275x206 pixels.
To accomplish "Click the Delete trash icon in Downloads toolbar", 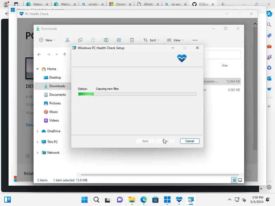I will [x=132, y=40].
